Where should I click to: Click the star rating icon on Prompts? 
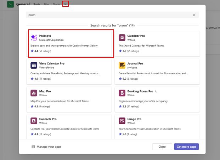pyautogui.click(x=32, y=51)
